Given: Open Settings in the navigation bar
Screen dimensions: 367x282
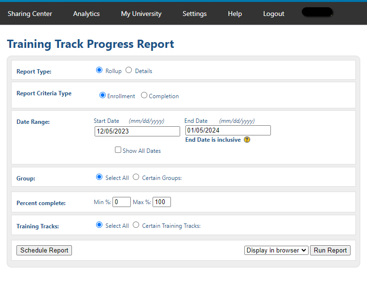Looking at the screenshot, I should point(195,14).
